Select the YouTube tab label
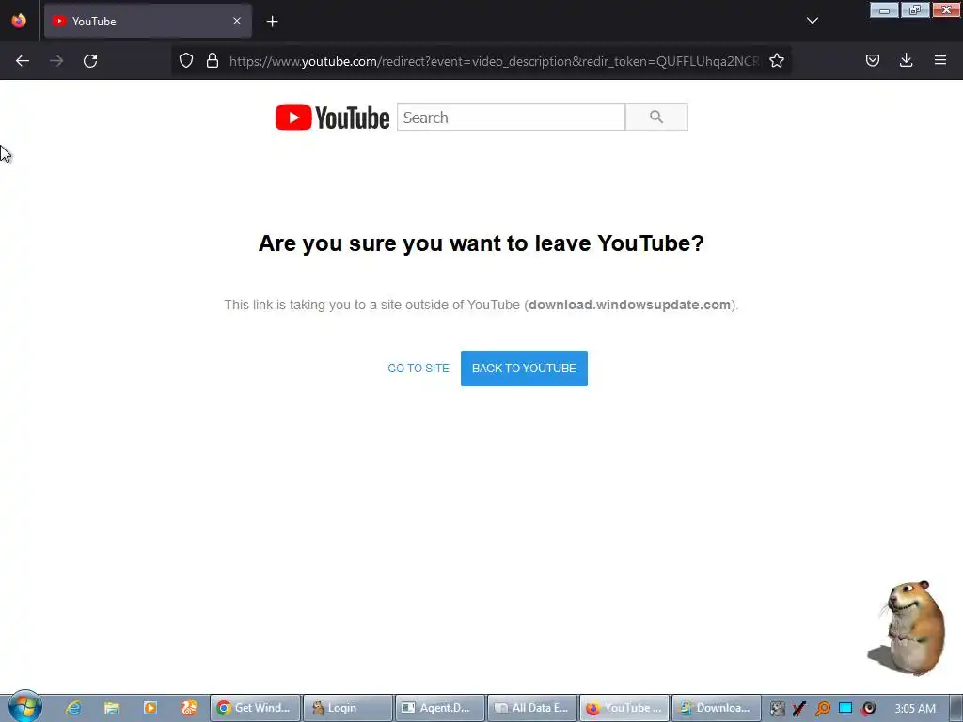The width and height of the screenshot is (963, 722). point(94,22)
